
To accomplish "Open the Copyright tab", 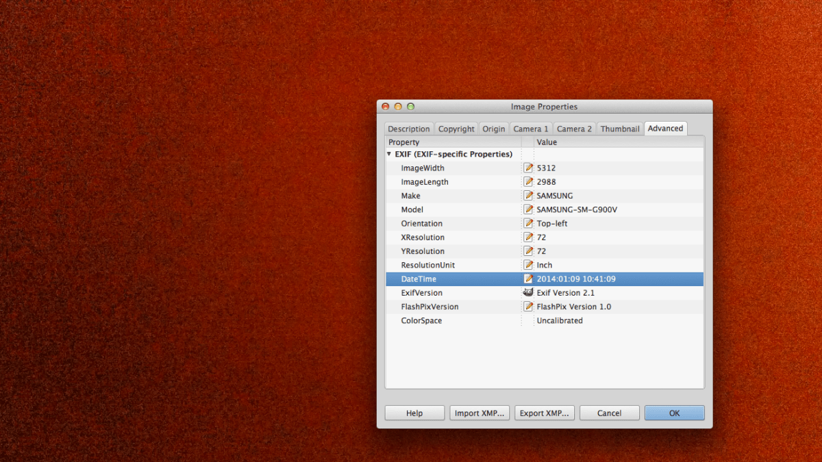I will point(456,129).
